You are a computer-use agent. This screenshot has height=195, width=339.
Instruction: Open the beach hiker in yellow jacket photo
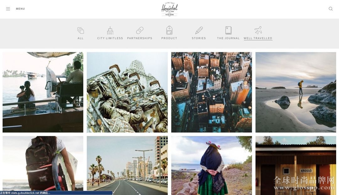(x=296, y=92)
